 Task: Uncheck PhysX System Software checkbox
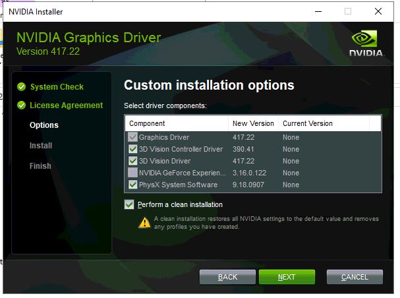[132, 185]
